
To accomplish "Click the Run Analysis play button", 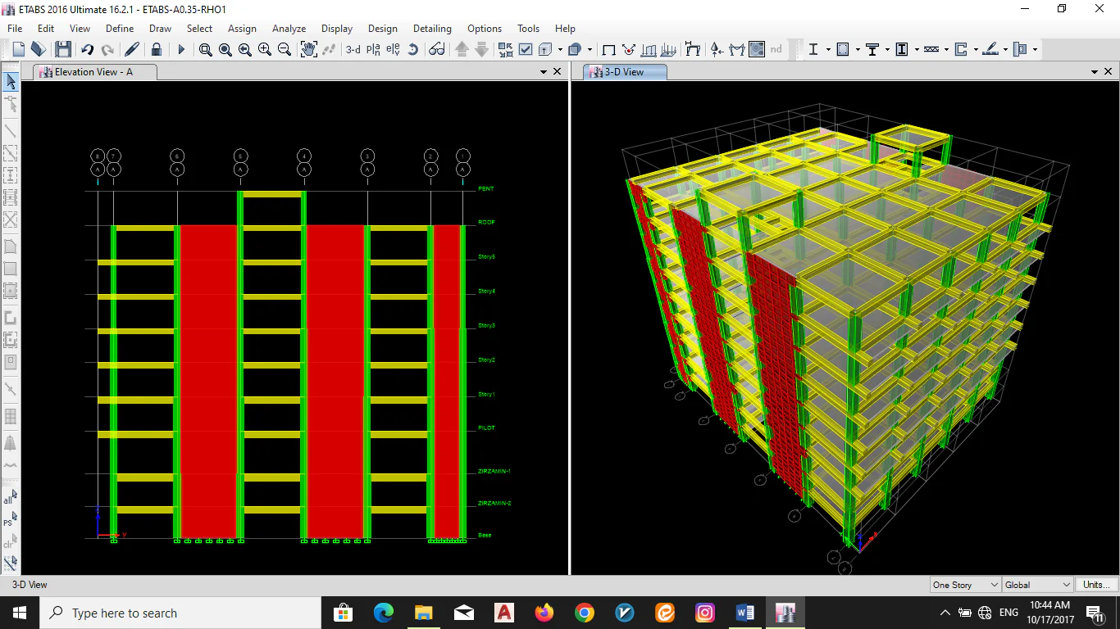I will click(181, 50).
